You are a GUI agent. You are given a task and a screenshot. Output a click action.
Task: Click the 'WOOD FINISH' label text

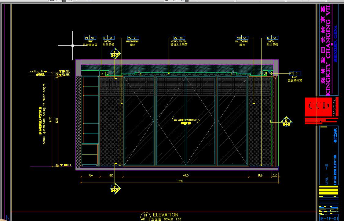click(179, 41)
